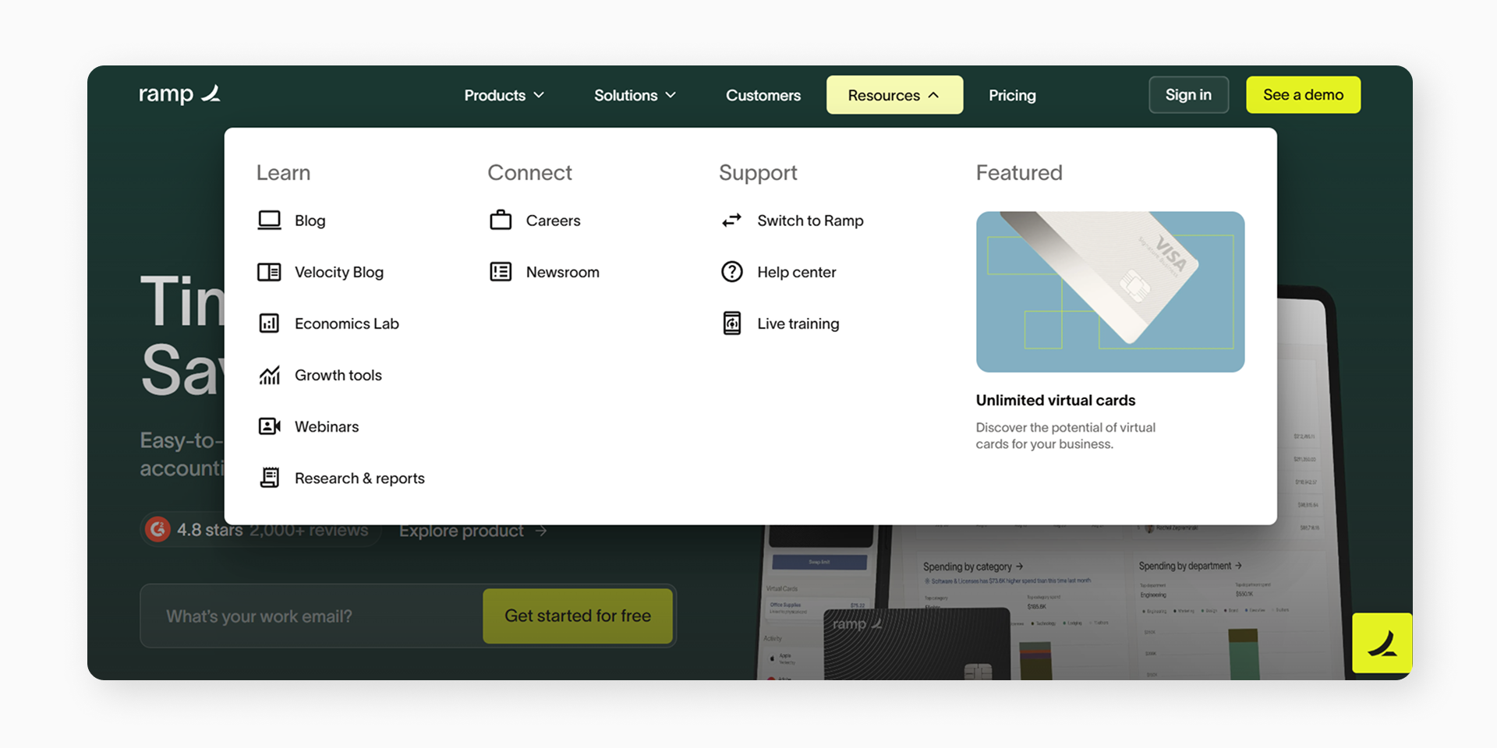Click the Webinars video icon
The height and width of the screenshot is (748, 1497).
point(269,426)
